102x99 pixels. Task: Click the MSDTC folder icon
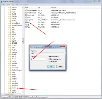[10, 92]
